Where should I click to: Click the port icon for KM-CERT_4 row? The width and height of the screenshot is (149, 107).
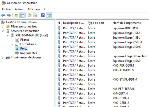pyautogui.click(x=59, y=93)
